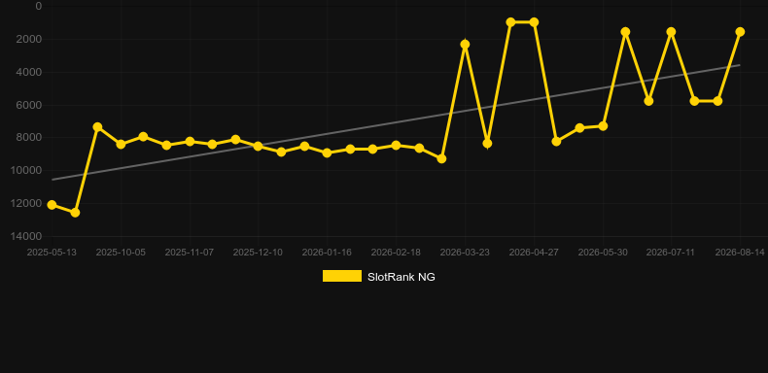Screen dimensions: 768x373
Task: Click the data point above 2026-02-18
Action: pos(396,146)
